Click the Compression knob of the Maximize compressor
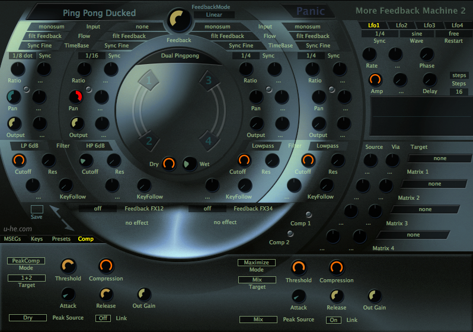 pyautogui.click(x=336, y=267)
